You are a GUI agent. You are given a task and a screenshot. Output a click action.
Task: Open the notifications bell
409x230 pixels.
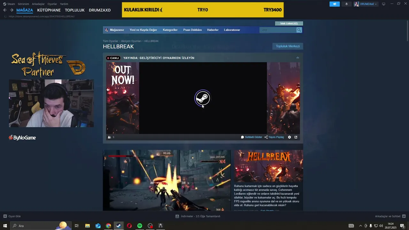(346, 4)
